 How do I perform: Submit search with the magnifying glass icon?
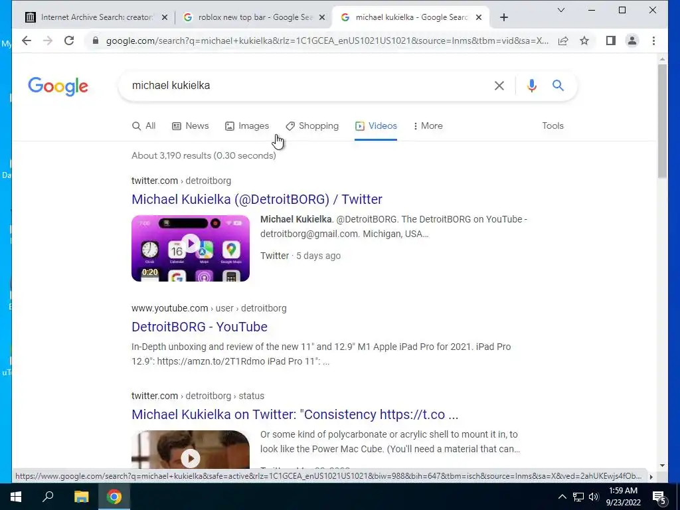point(558,86)
